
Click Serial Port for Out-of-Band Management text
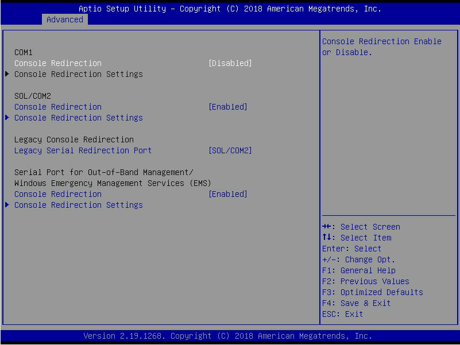click(104, 172)
